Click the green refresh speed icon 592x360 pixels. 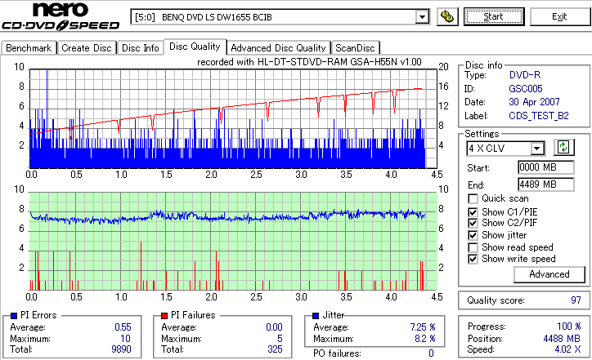point(563,148)
